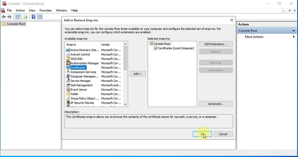Choose the Device Manager snap-in icon
This screenshot has height=157, width=298.
(68, 81)
